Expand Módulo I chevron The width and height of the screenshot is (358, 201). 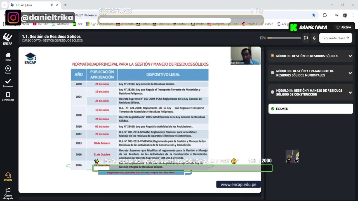tap(350, 56)
